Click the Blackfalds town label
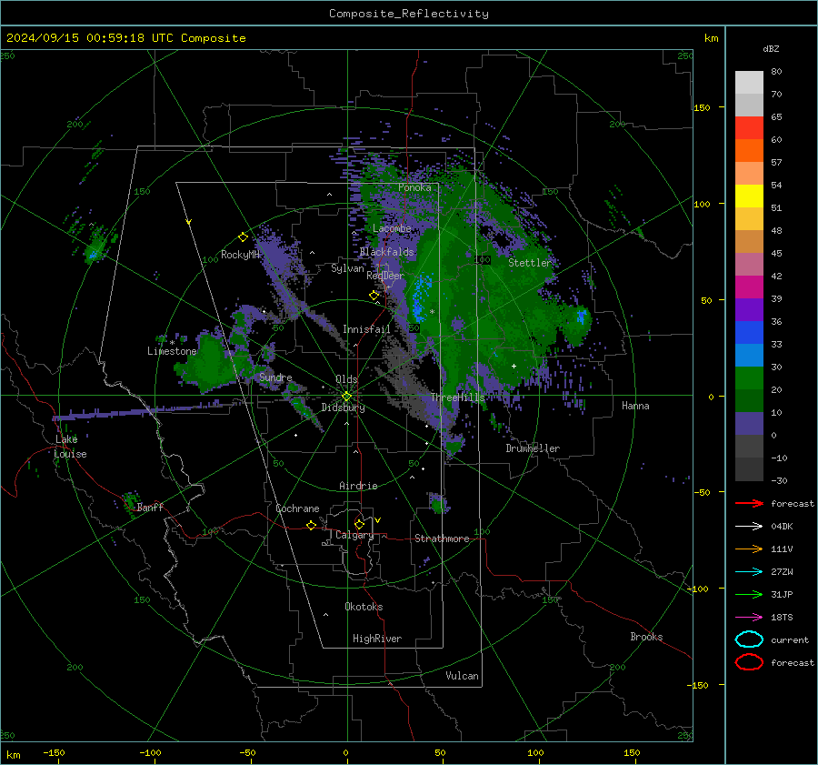The width and height of the screenshot is (818, 765). point(386,252)
